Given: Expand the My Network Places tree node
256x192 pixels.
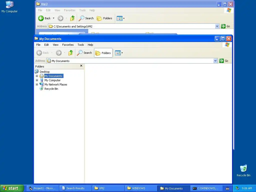Looking at the screenshot, I should point(37,84).
